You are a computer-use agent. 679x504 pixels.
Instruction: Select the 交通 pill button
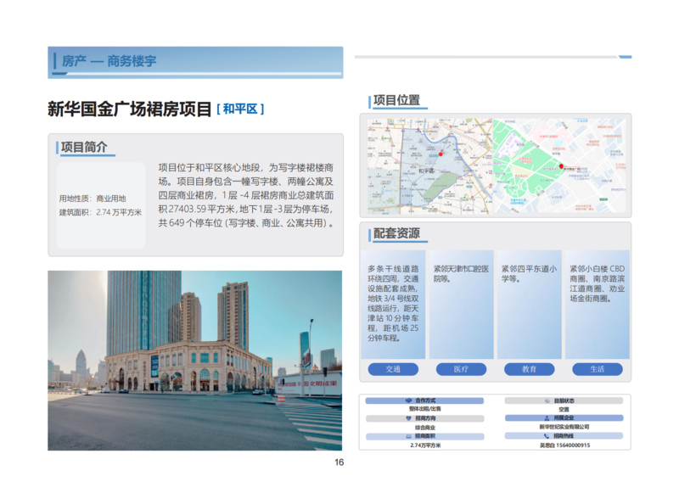pyautogui.click(x=393, y=369)
